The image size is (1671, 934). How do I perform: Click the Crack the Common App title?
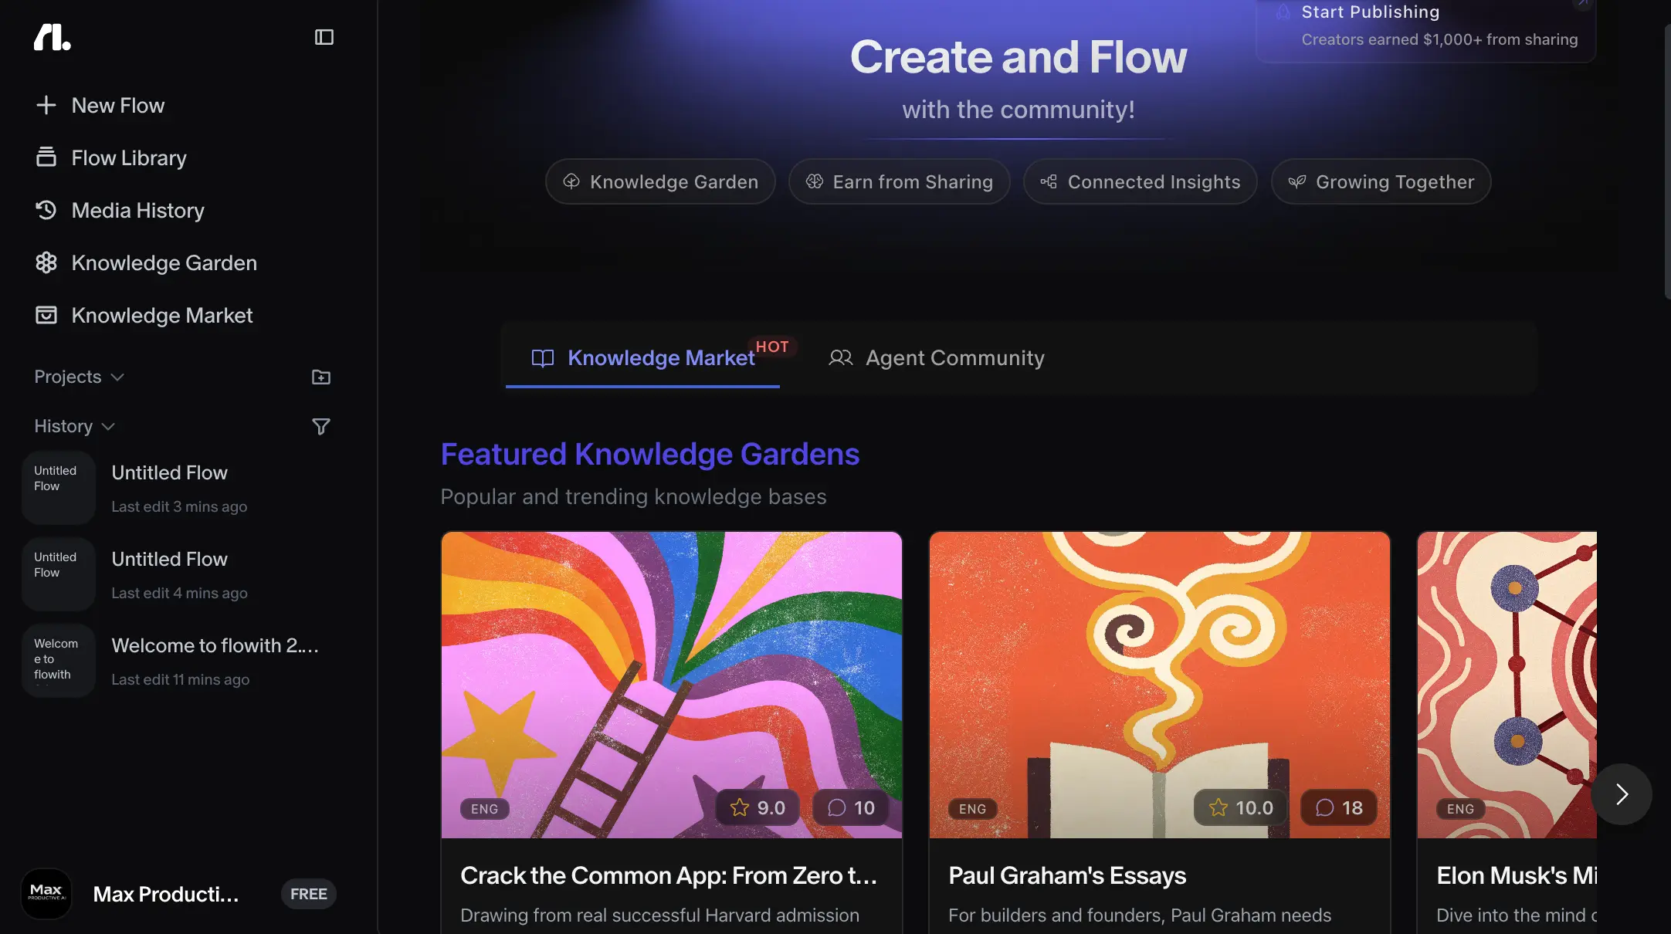point(669,875)
